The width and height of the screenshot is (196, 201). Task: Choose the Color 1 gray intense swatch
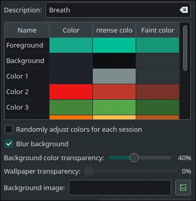tap(114, 76)
